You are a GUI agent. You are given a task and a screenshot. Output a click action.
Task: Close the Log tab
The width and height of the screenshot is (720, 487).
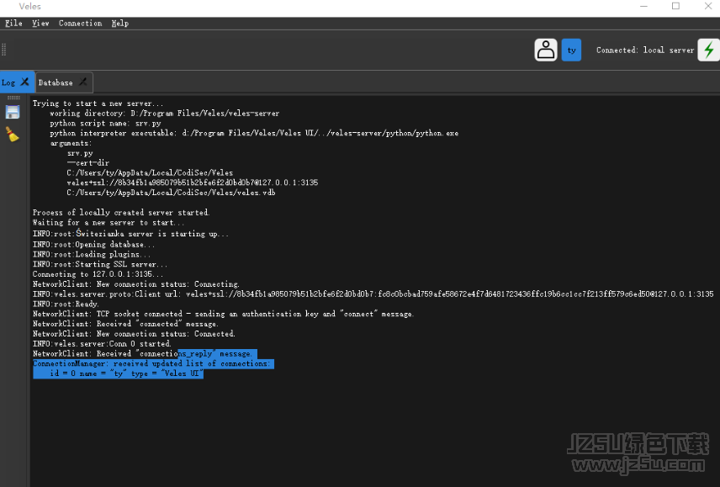[24, 82]
